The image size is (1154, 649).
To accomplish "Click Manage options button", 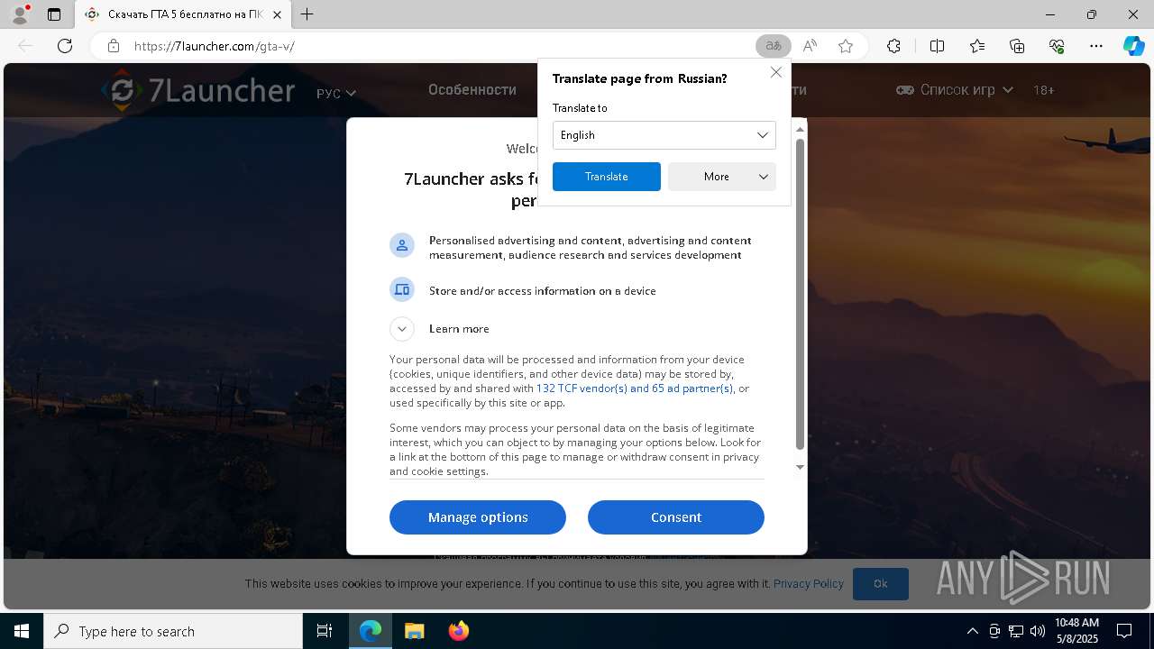I will [x=478, y=517].
